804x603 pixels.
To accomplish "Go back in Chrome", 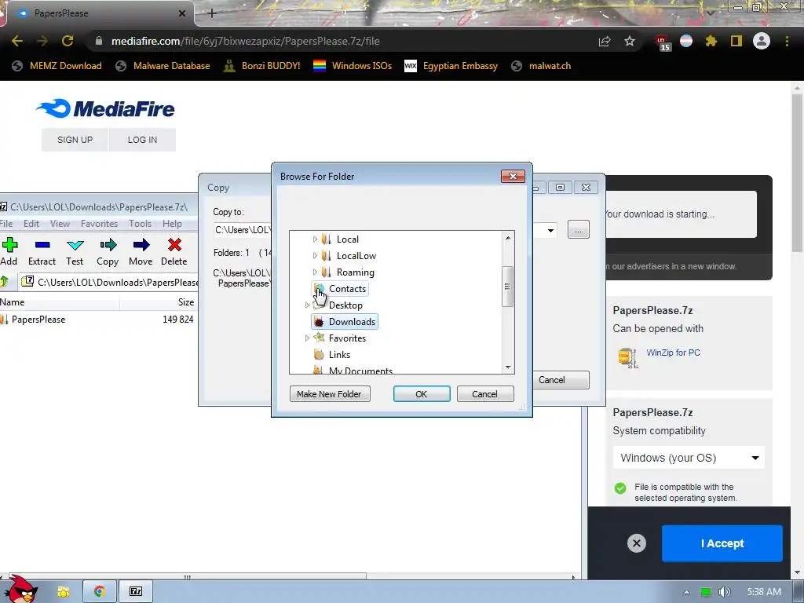I will [x=17, y=41].
